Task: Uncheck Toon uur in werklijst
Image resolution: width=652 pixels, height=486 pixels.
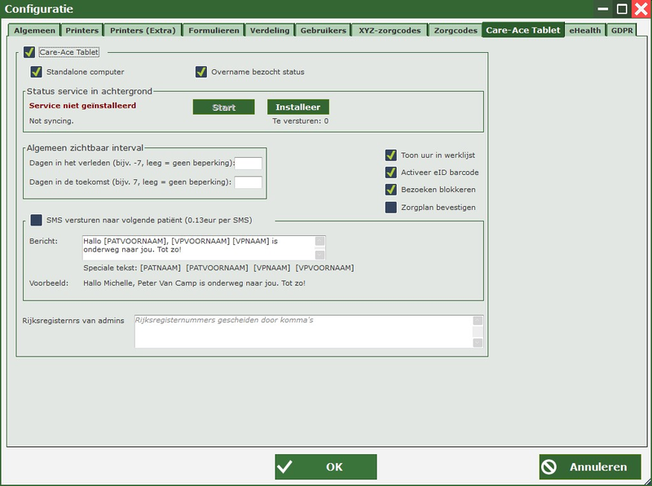Action: 391,155
